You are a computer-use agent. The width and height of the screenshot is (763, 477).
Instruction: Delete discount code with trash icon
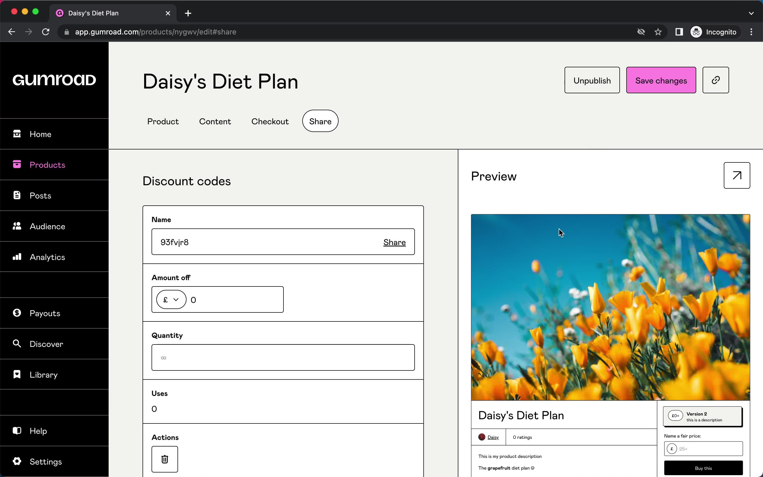[x=165, y=459]
